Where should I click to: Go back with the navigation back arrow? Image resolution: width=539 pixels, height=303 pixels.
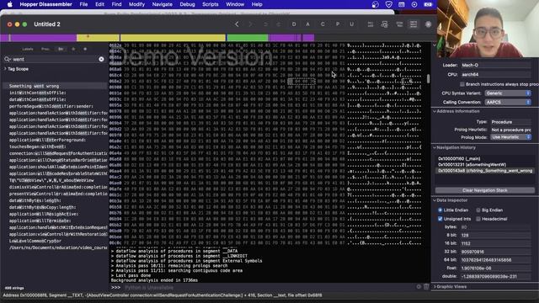tap(237, 24)
